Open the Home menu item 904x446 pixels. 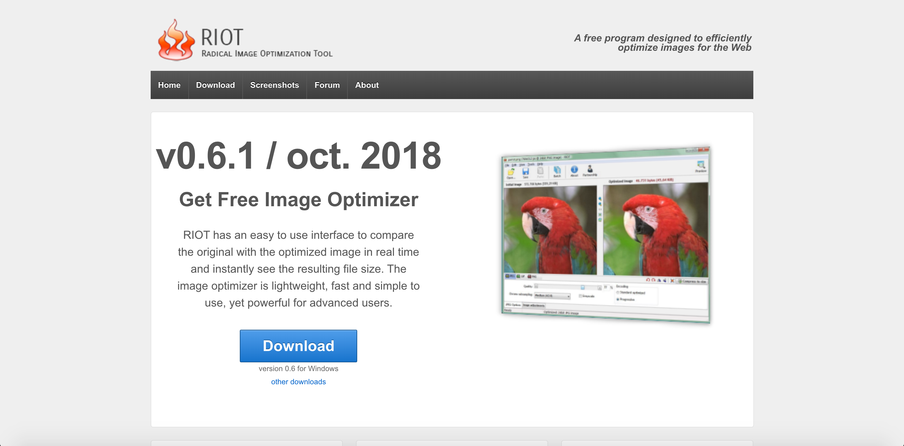tap(169, 85)
